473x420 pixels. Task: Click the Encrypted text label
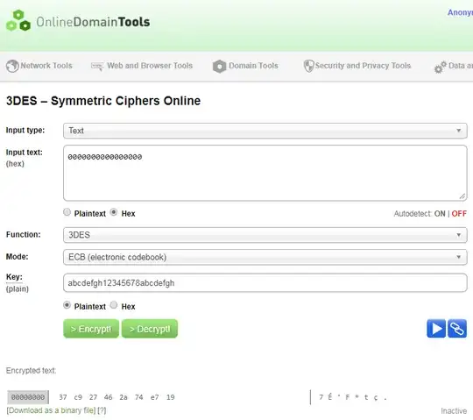(31, 371)
